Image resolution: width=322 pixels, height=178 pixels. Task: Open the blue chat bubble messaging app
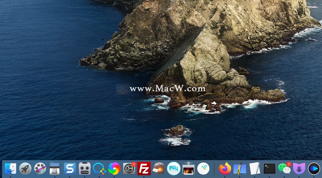(99, 168)
